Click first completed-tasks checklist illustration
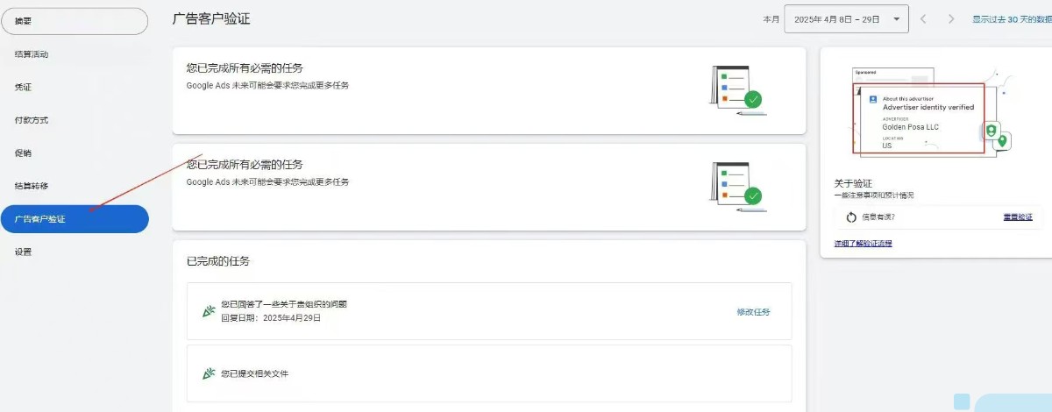The image size is (1052, 412). (x=736, y=89)
